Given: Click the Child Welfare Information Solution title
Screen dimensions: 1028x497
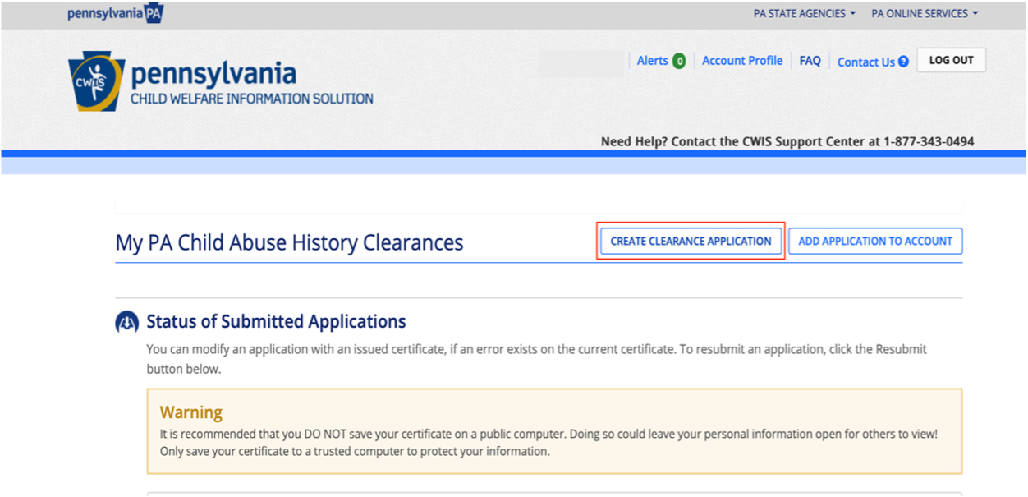Looking at the screenshot, I should pos(252,99).
